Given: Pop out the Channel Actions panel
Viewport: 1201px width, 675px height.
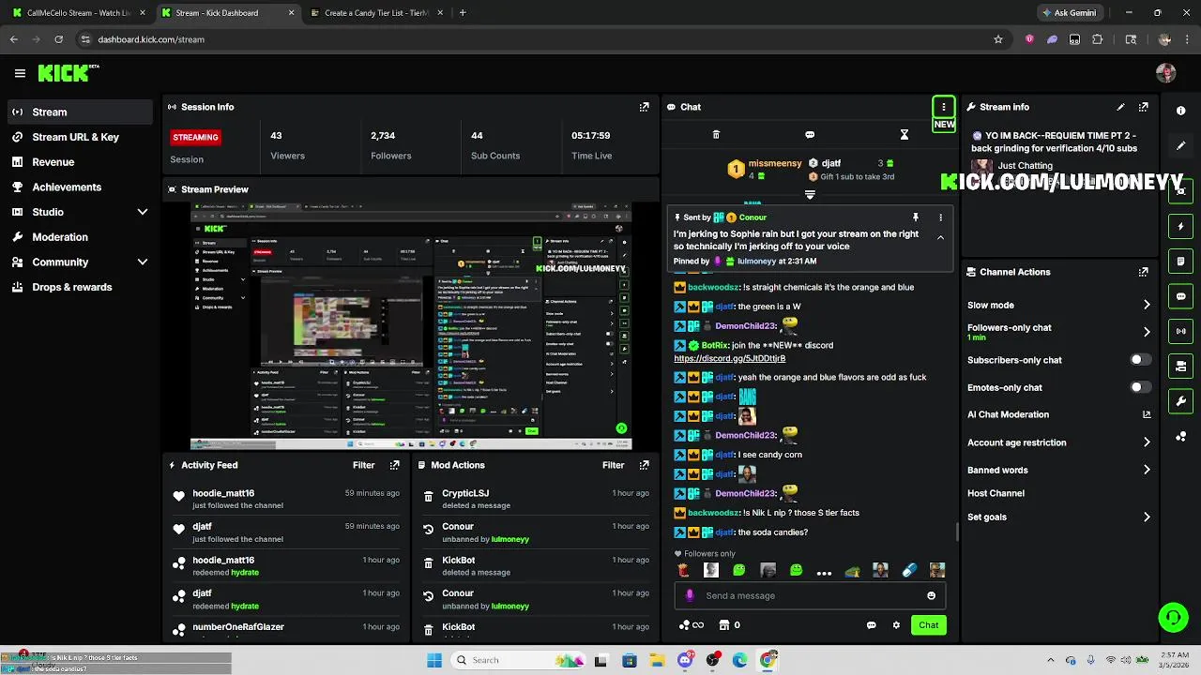Looking at the screenshot, I should pyautogui.click(x=1143, y=272).
